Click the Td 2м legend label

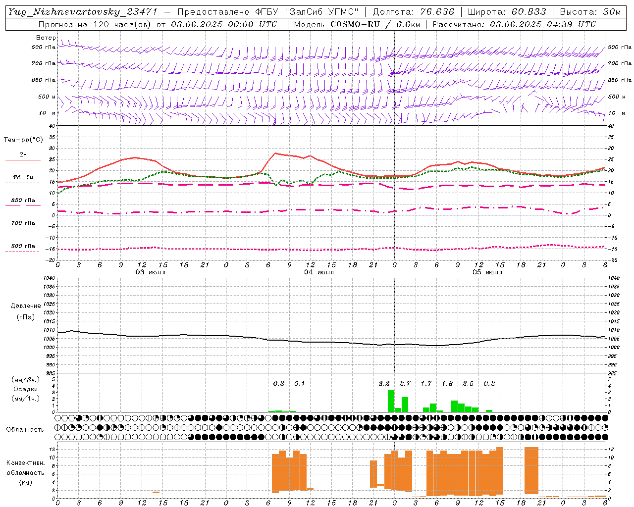[23, 177]
